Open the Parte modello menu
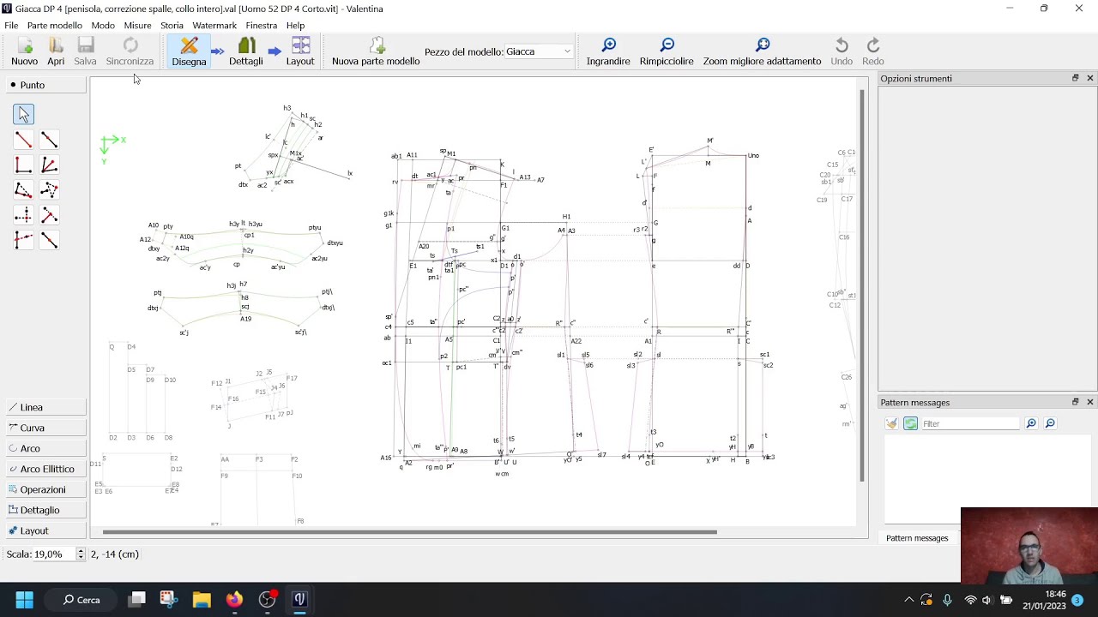Viewport: 1098px width, 617px height. tap(55, 26)
